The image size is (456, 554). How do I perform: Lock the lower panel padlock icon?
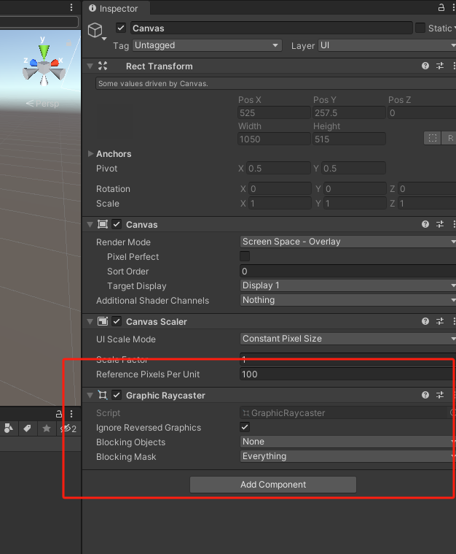coord(59,414)
